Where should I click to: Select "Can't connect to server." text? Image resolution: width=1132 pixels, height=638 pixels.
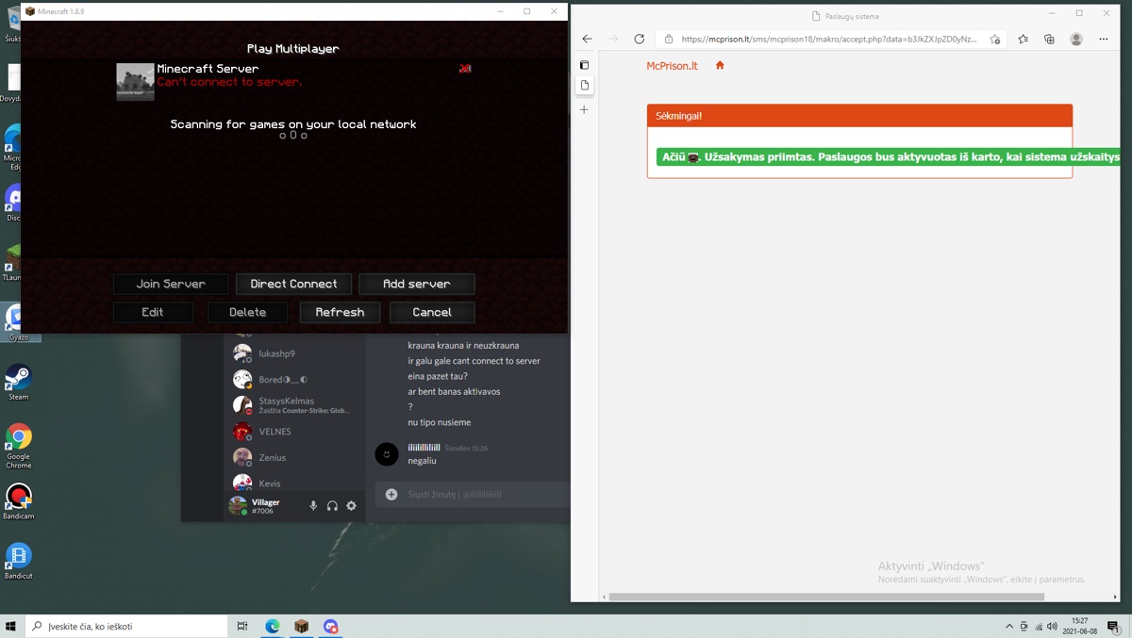point(229,82)
